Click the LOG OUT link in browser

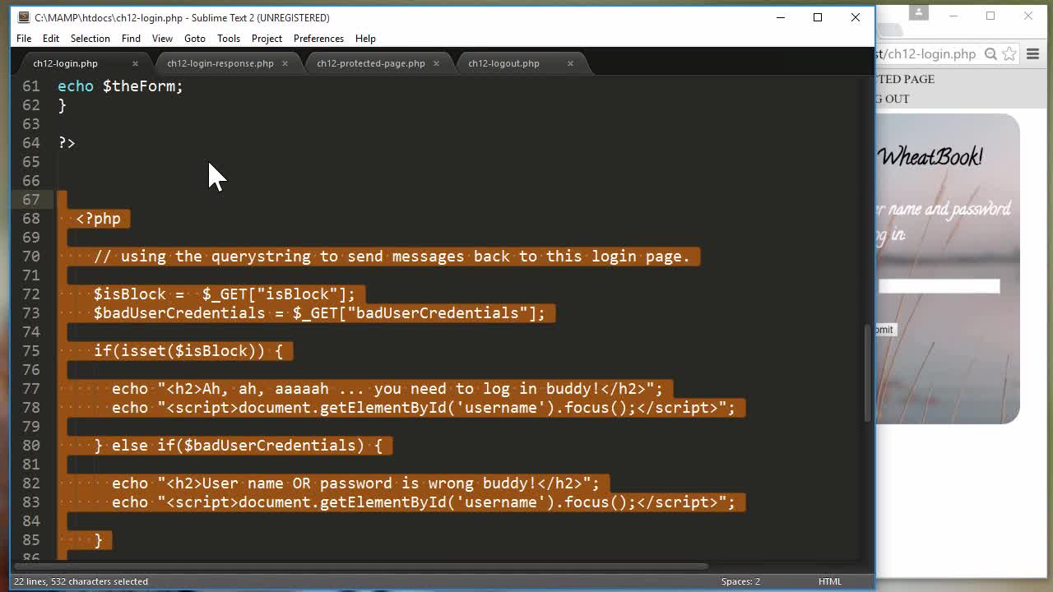(893, 99)
